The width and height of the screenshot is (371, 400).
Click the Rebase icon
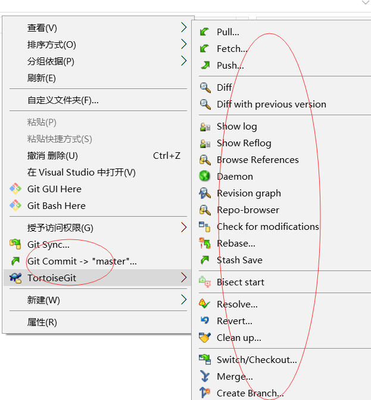click(205, 244)
